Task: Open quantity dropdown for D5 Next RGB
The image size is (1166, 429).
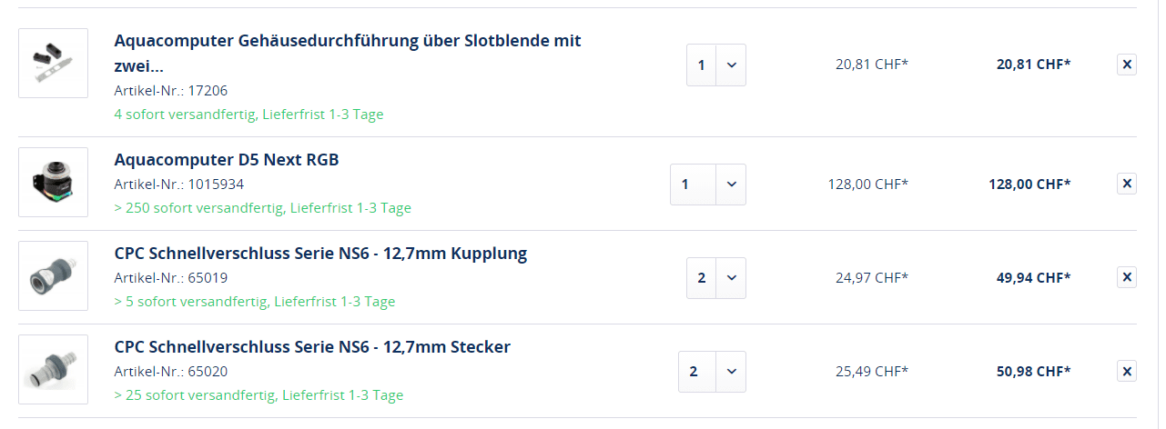Action: tap(731, 185)
